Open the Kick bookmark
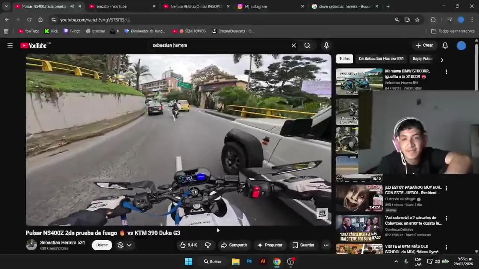Viewport: 479px width, 269px height. coord(51,31)
